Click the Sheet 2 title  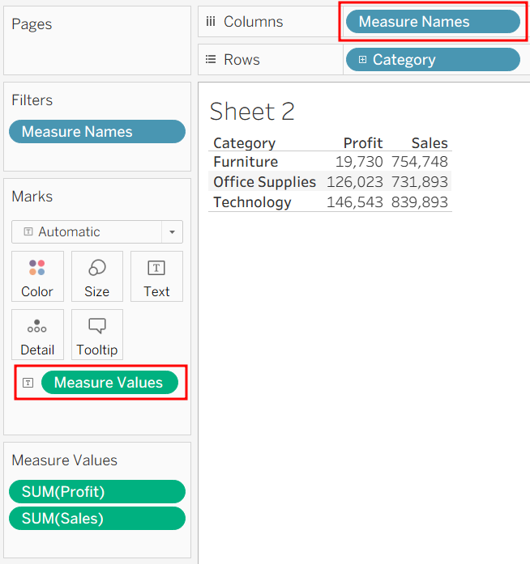(x=252, y=111)
